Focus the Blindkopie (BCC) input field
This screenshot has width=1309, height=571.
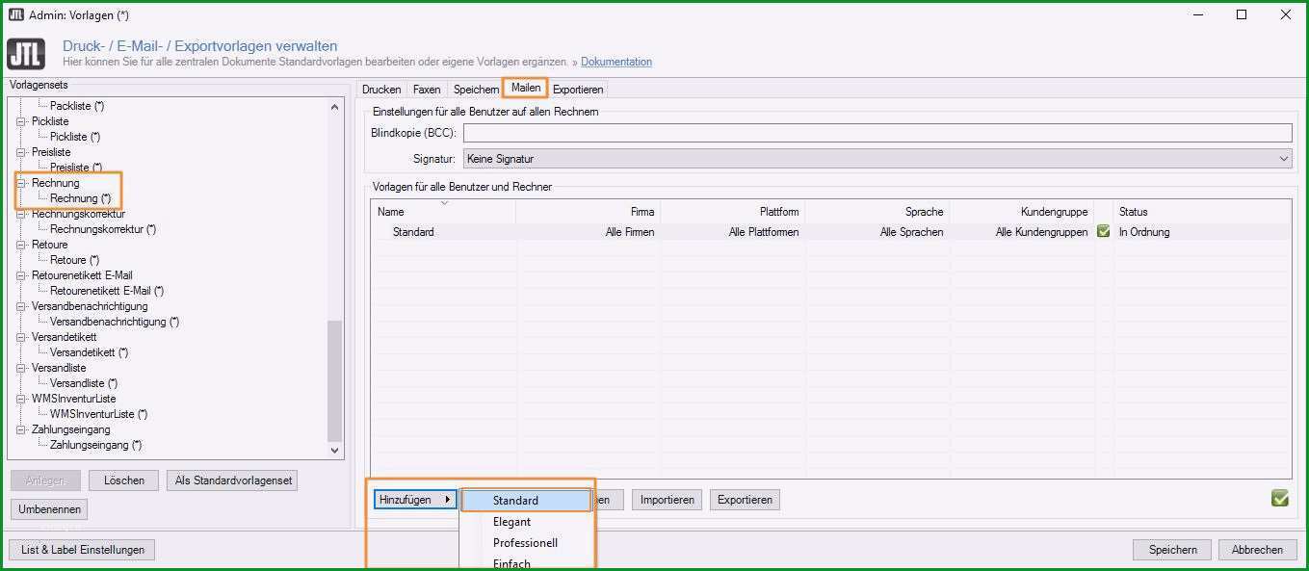coord(877,133)
